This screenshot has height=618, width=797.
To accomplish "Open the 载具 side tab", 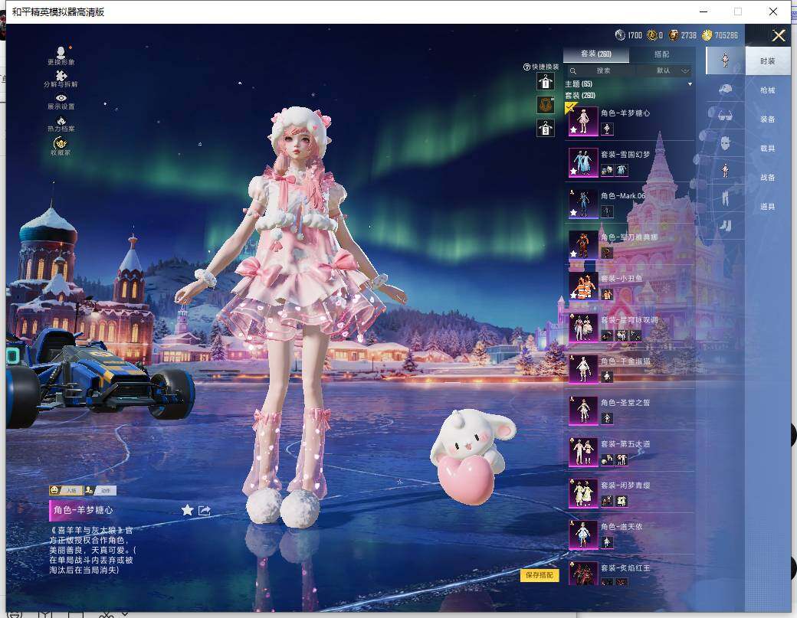I will click(x=768, y=149).
